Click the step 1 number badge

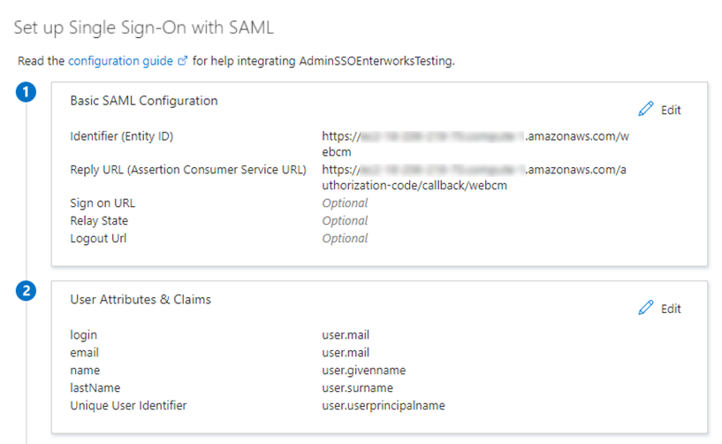point(27,93)
